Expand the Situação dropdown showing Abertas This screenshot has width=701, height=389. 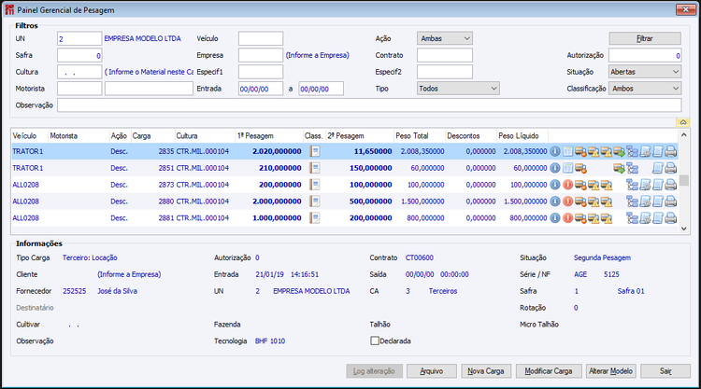coord(645,72)
